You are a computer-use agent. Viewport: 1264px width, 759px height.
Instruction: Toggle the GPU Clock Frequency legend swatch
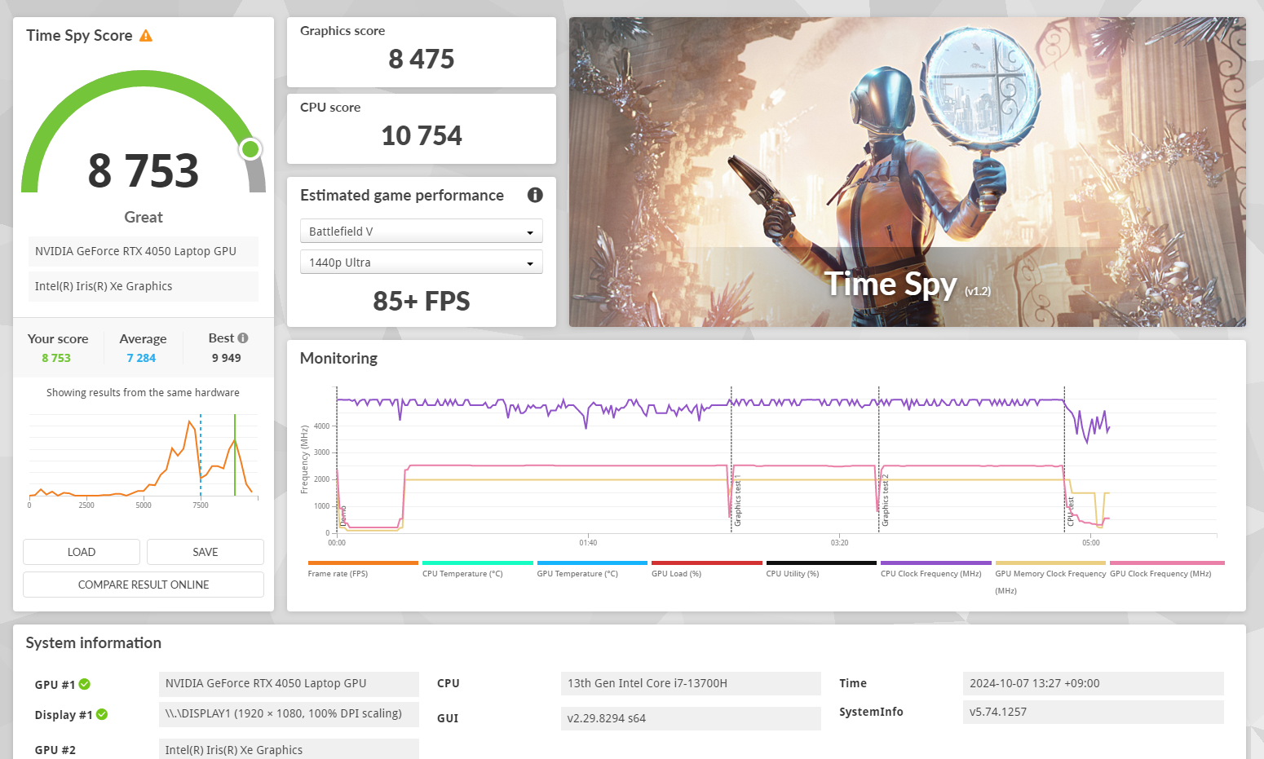click(1167, 563)
